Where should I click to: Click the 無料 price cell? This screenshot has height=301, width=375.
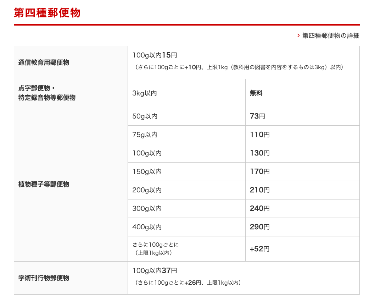point(256,93)
